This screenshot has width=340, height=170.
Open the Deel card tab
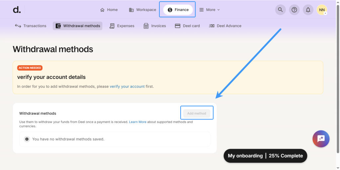187,26
